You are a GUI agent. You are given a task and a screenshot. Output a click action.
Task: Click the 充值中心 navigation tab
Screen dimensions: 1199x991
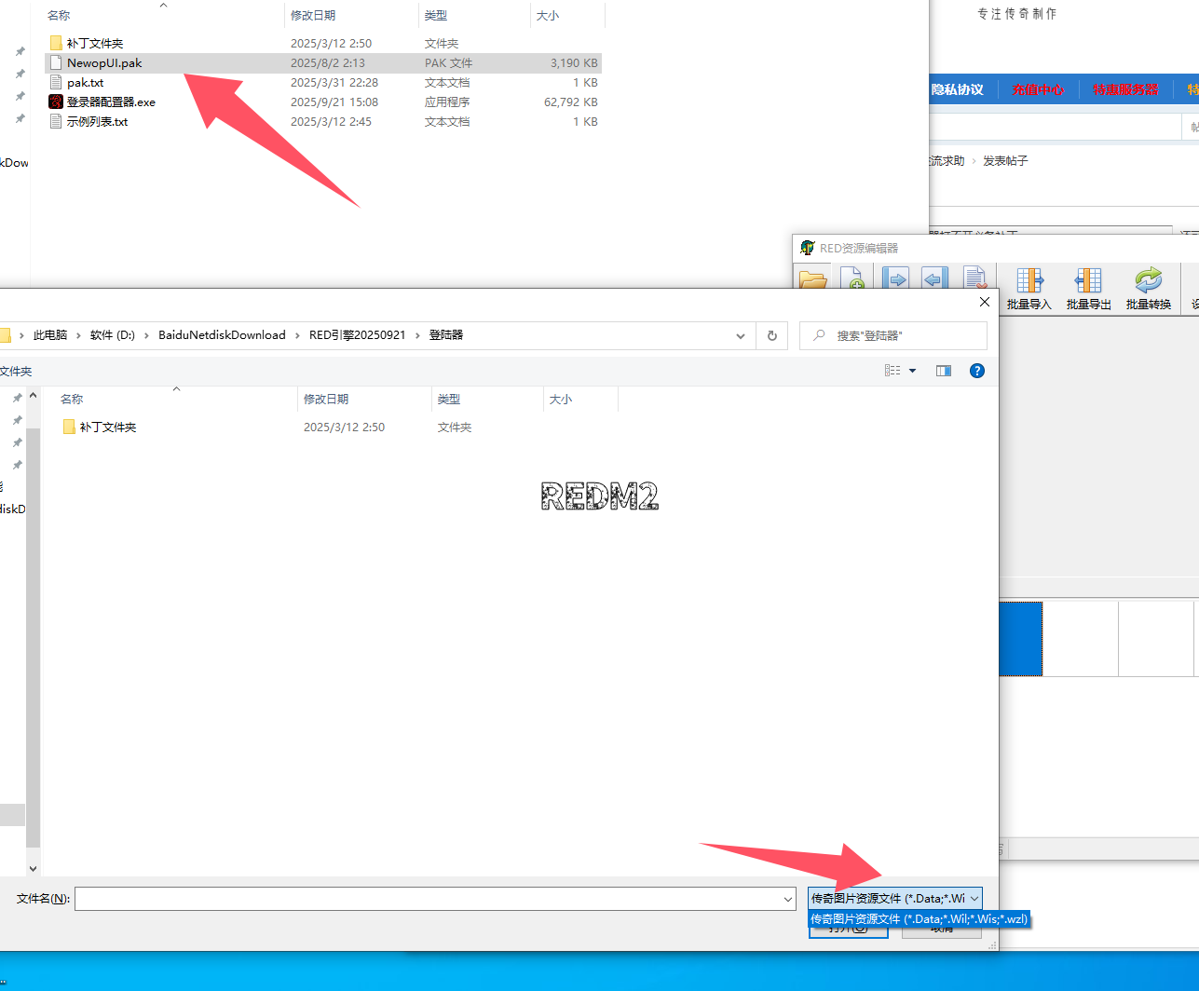coord(1037,89)
